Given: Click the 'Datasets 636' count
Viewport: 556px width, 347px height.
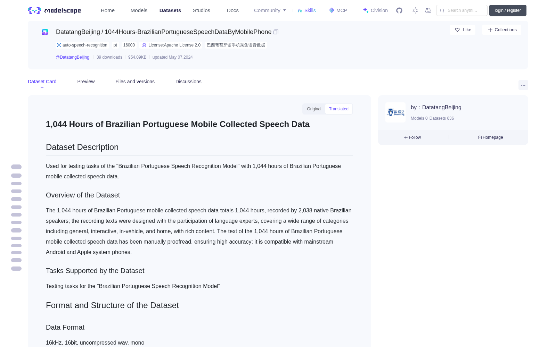Looking at the screenshot, I should coord(442,118).
